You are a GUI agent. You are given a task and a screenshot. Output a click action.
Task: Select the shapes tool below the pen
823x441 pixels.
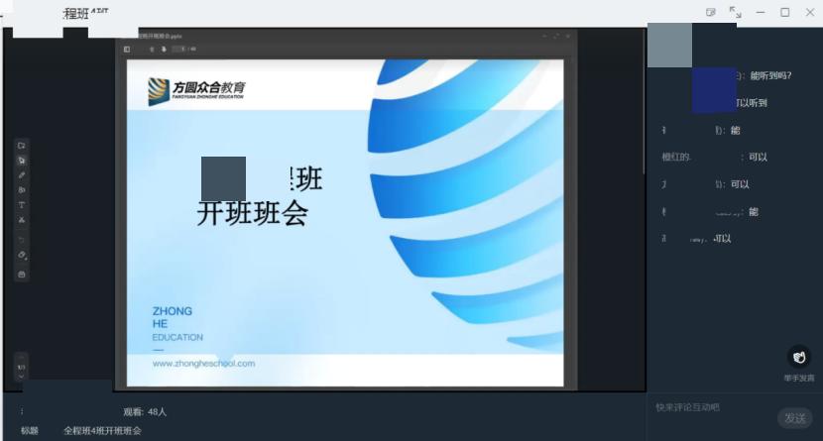click(22, 190)
